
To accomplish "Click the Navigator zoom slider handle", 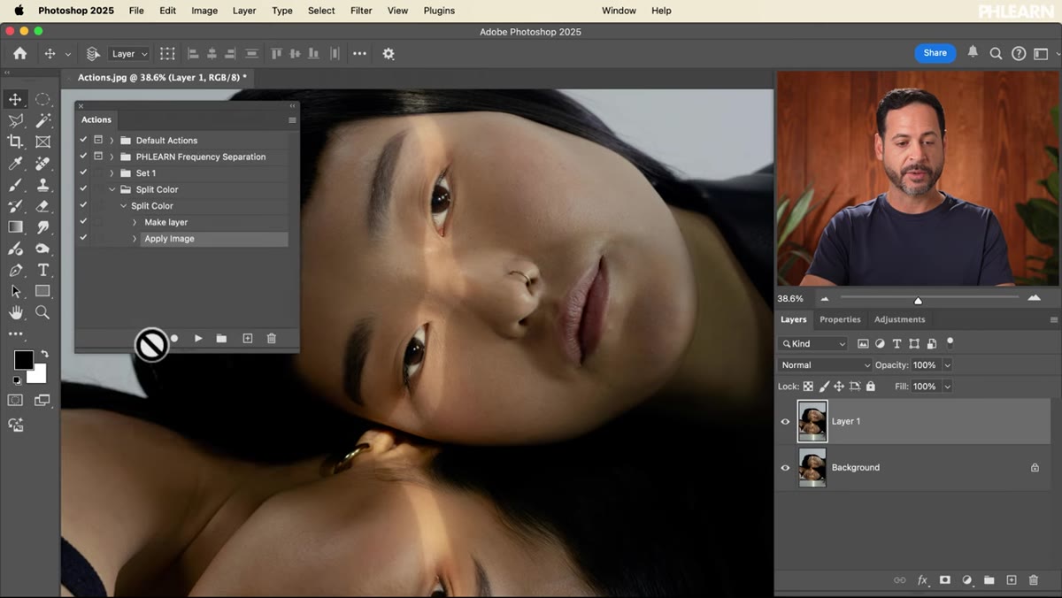I will click(918, 300).
